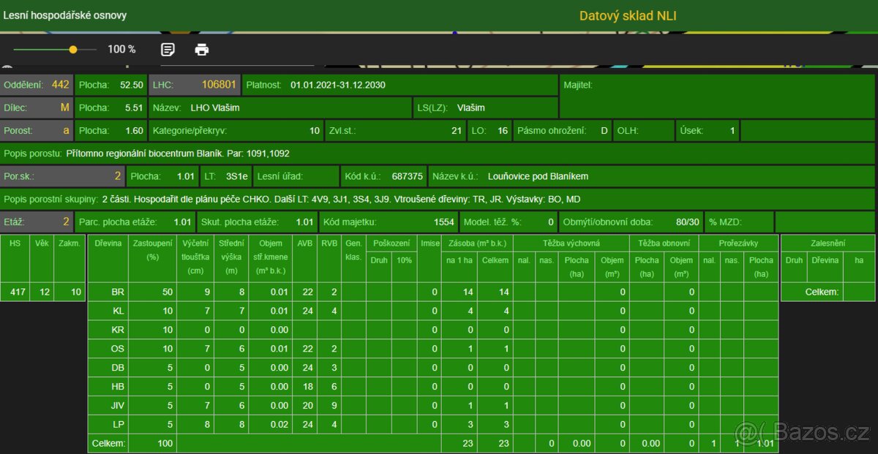878x454 pixels.
Task: Select the Por.sk. 2 field
Action: (x=62, y=176)
